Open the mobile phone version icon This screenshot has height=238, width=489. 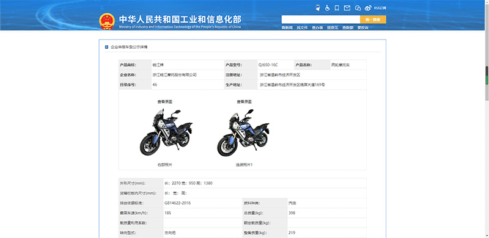[x=337, y=8]
